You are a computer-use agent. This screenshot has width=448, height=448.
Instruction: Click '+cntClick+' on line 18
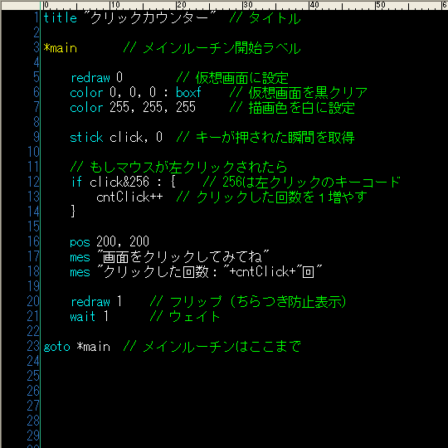tap(262, 271)
